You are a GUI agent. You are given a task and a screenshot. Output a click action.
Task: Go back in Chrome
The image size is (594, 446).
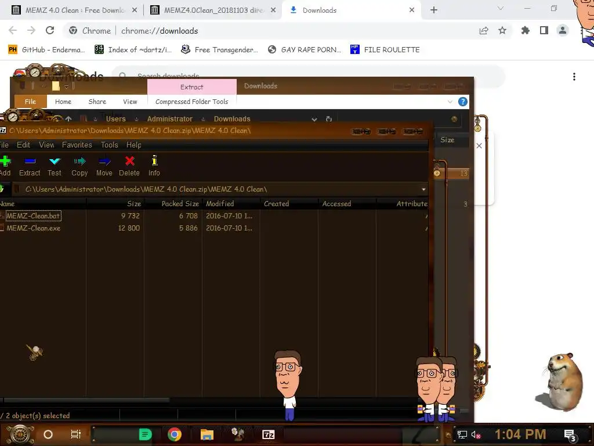click(x=13, y=30)
